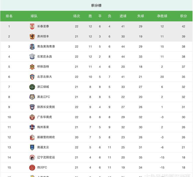The height and width of the screenshot is (177, 193).
Task: Click the 南通支云 team name
Action: pos(43,147)
